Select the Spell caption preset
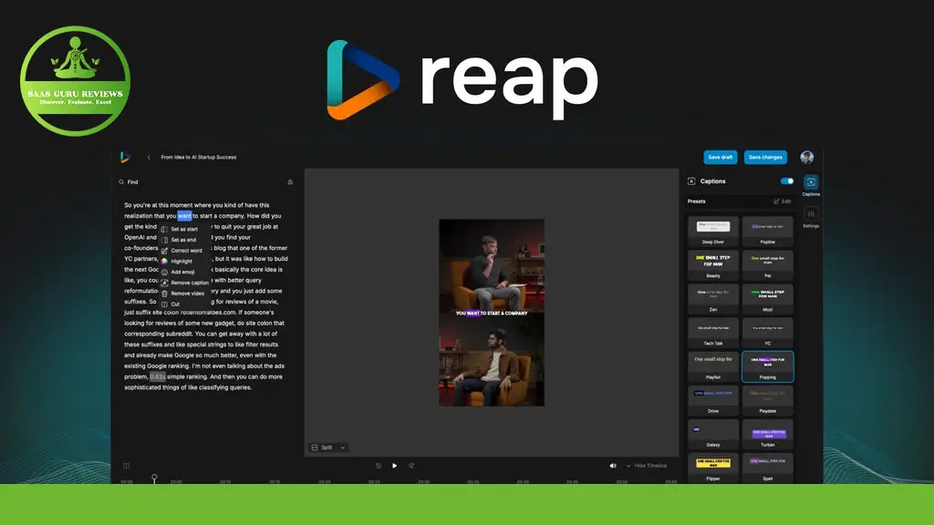The image size is (934, 525). (767, 468)
